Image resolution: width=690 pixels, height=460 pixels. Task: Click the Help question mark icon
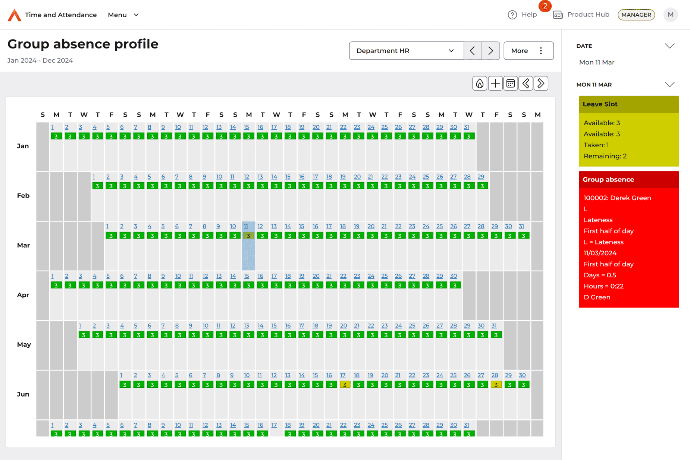[512, 15]
